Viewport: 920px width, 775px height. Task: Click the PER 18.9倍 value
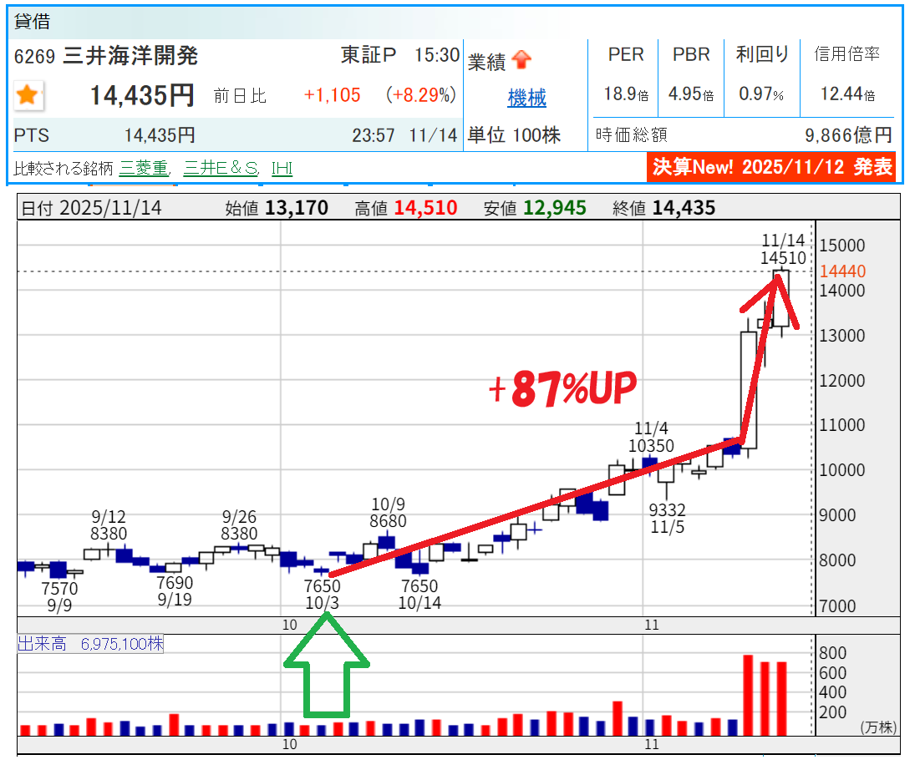[626, 94]
